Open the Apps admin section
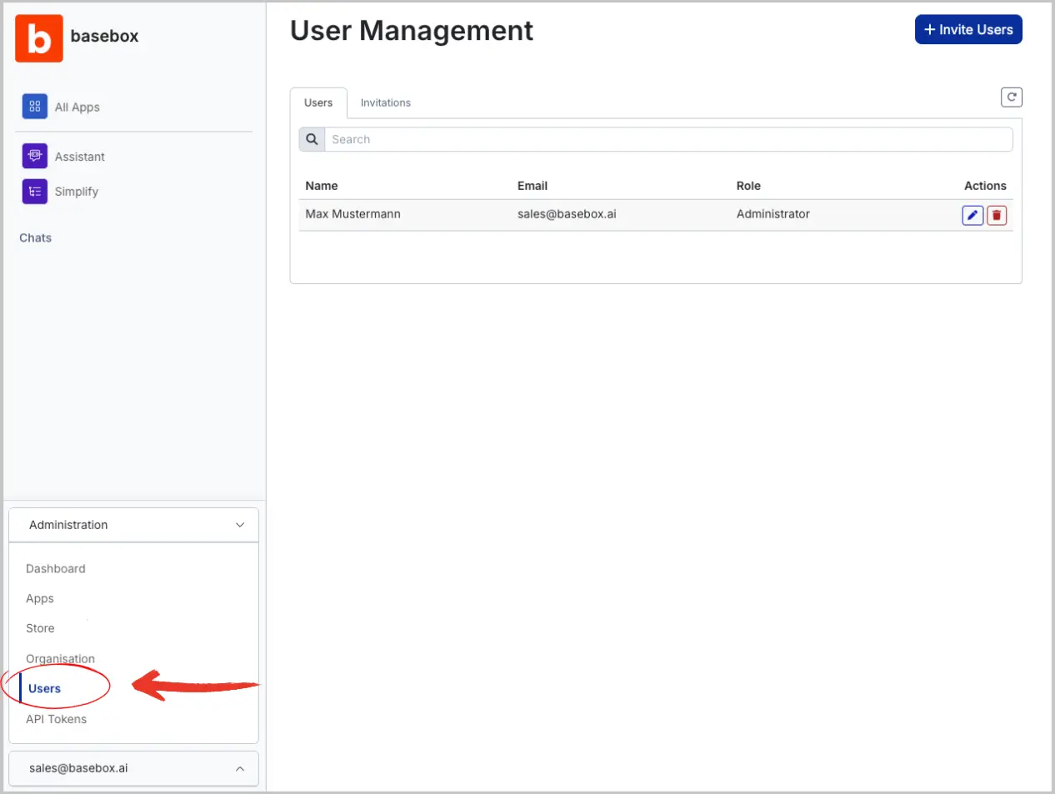 pyautogui.click(x=40, y=598)
